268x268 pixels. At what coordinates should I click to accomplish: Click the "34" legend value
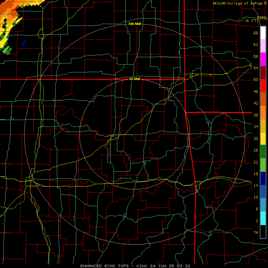coord(256,127)
